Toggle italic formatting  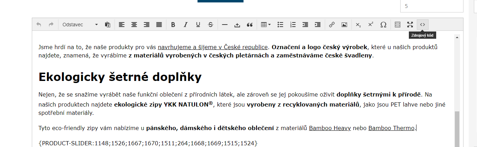185,25
